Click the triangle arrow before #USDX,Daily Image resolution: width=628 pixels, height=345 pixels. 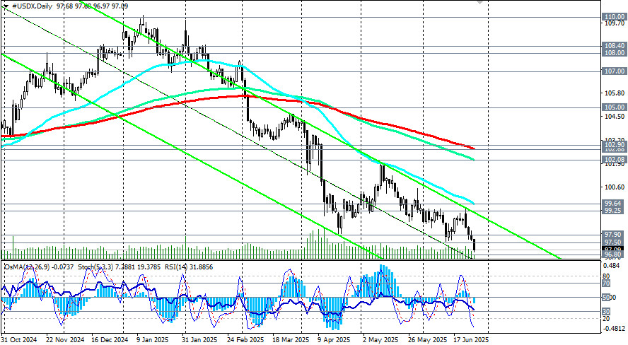[6, 6]
